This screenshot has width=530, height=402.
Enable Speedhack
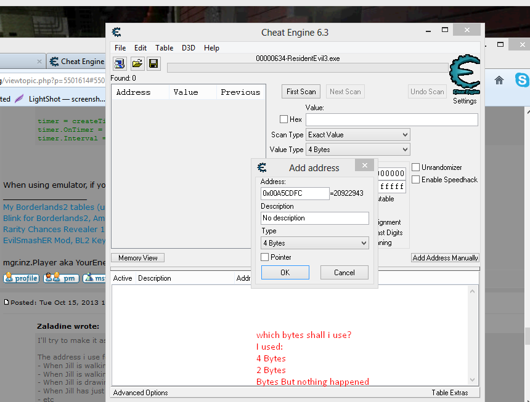(x=415, y=179)
